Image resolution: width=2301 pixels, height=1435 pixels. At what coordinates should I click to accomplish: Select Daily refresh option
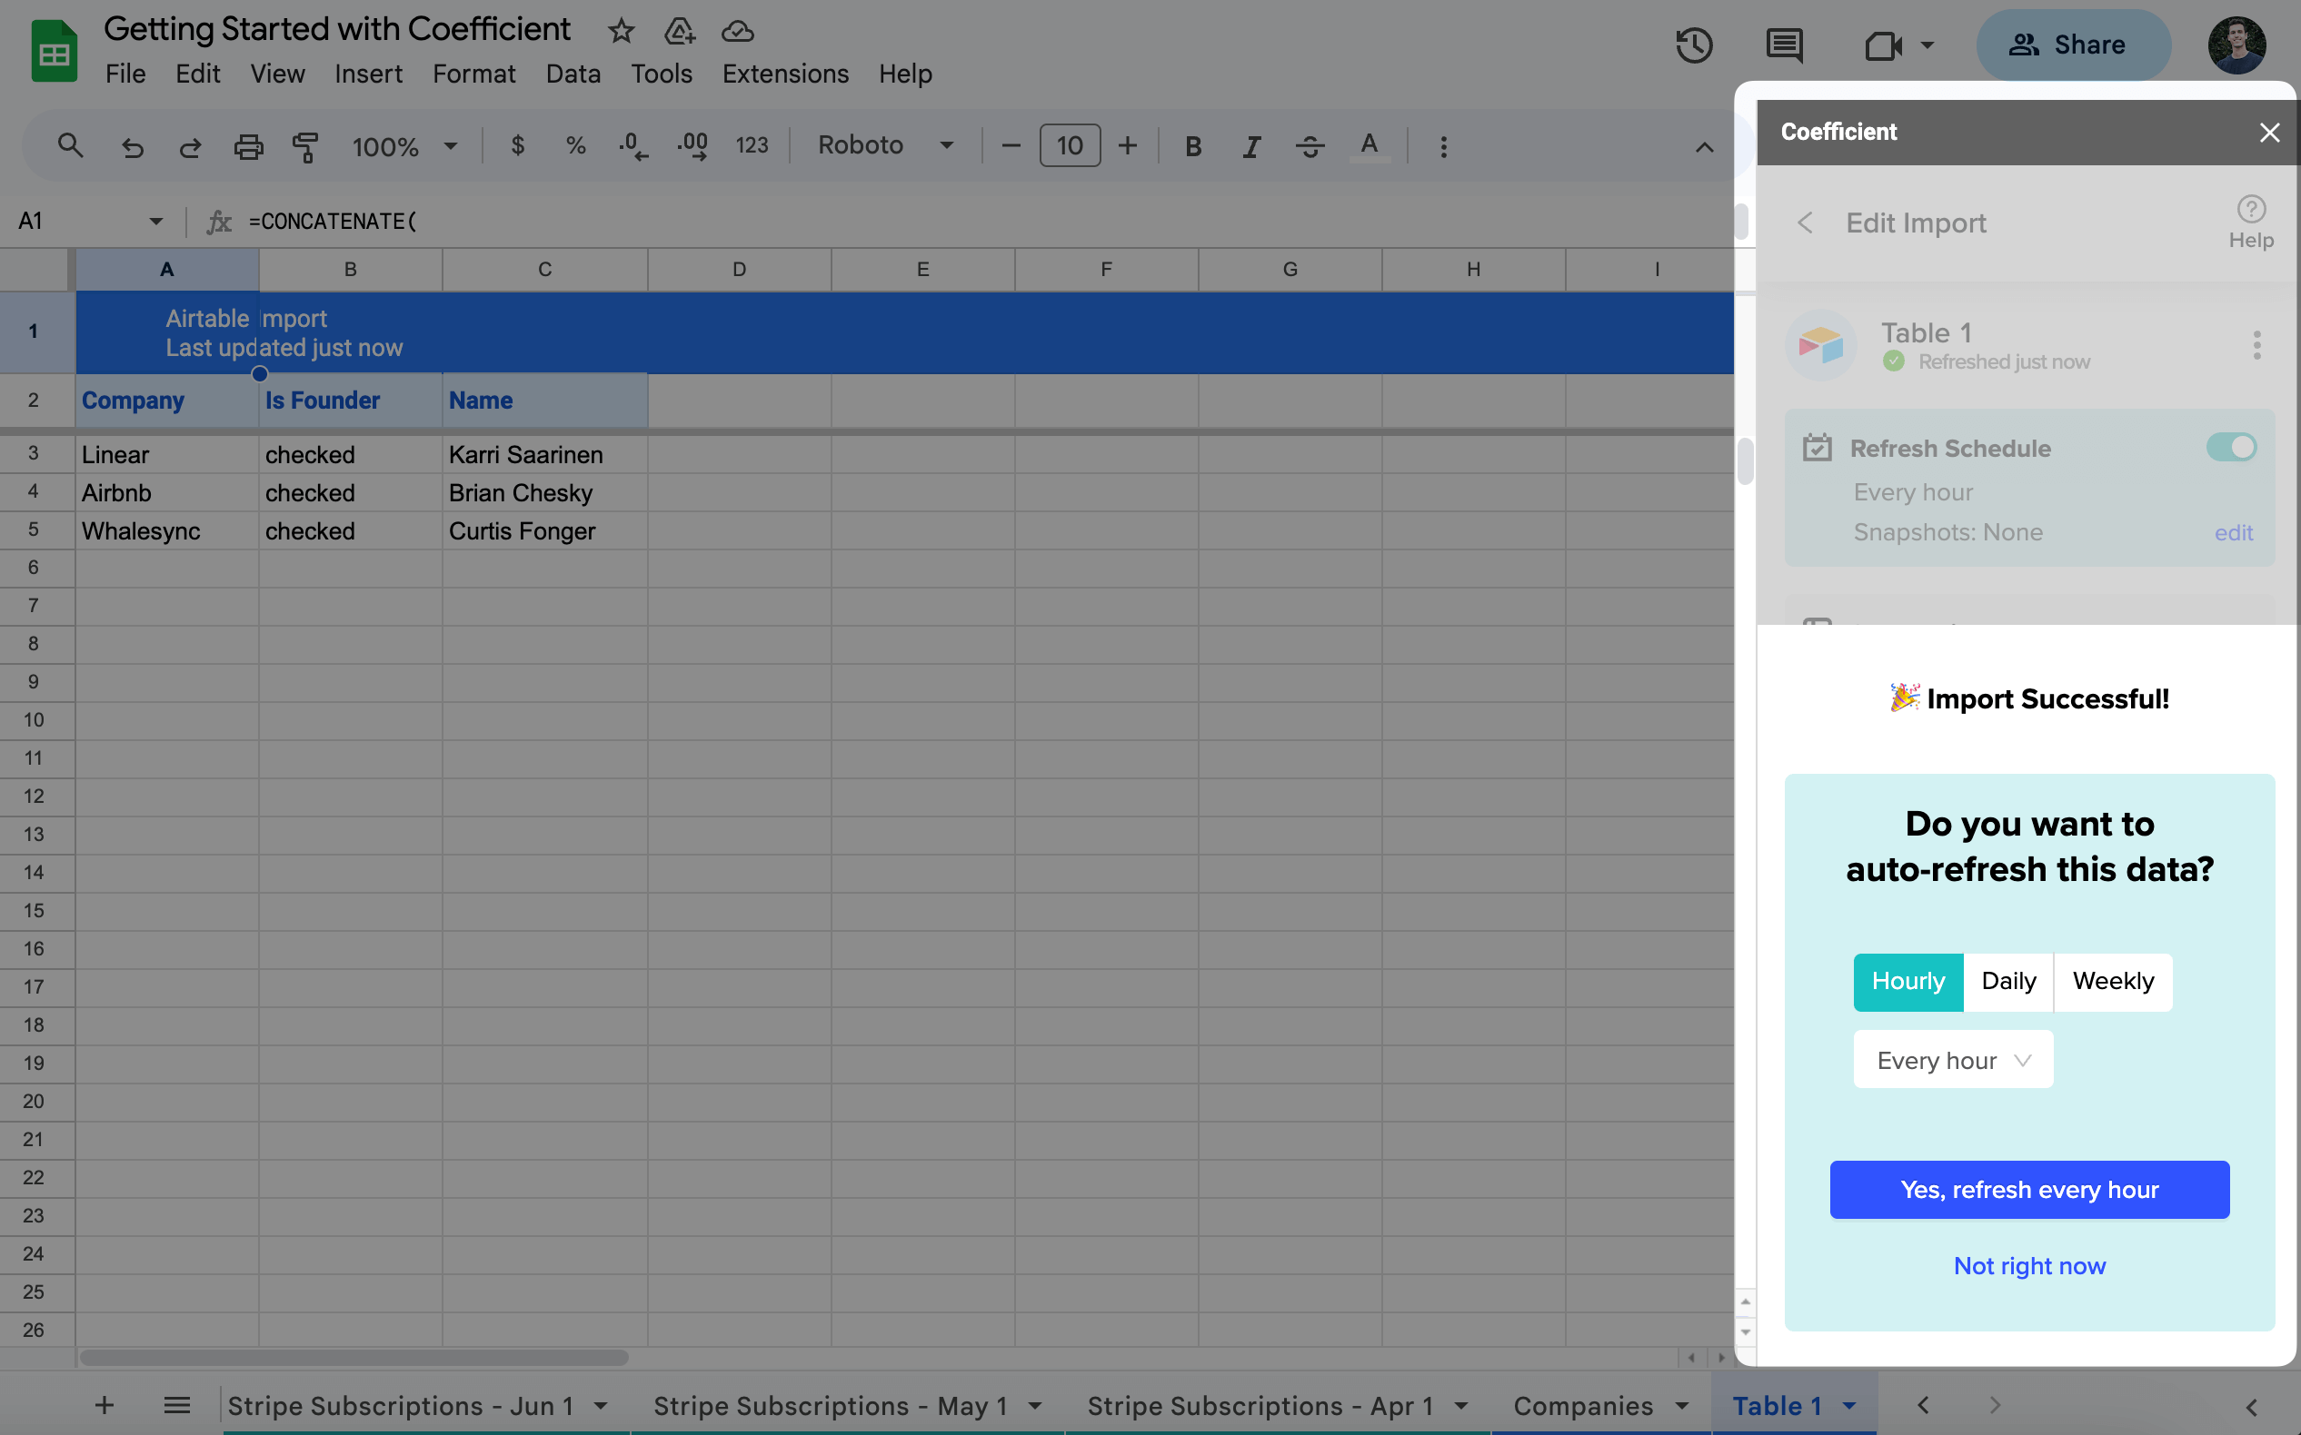pos(2008,982)
